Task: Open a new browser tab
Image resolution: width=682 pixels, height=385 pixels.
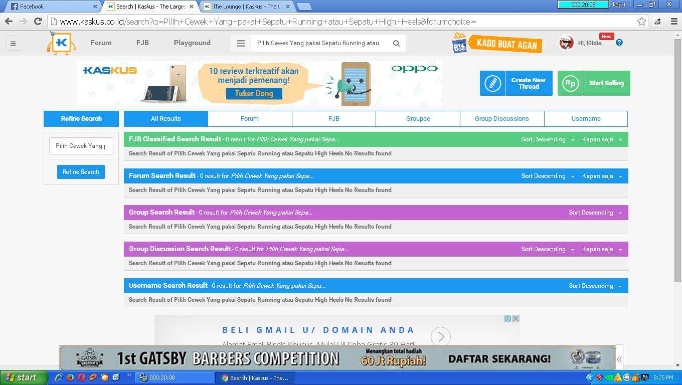Action: [304, 7]
